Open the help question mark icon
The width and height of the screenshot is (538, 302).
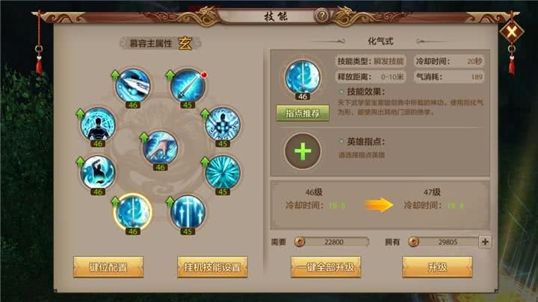pos(322,16)
